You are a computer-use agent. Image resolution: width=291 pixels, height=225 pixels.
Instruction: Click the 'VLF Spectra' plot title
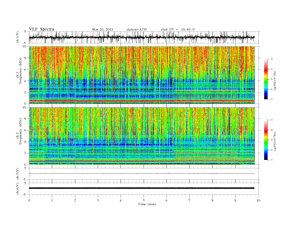click(x=42, y=29)
